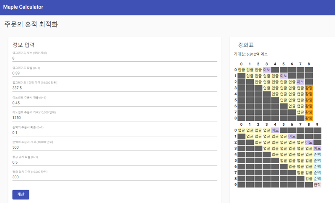Select 순백 cell in row 4 of lower table
Image resolution: width=335 pixels, height=203 pixels.
317,155
